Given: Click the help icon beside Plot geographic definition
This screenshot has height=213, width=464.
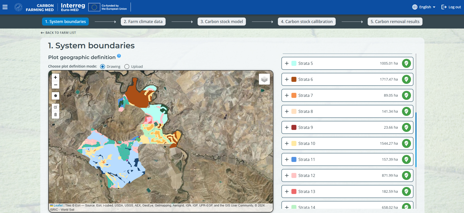Looking at the screenshot, I should pos(119,56).
